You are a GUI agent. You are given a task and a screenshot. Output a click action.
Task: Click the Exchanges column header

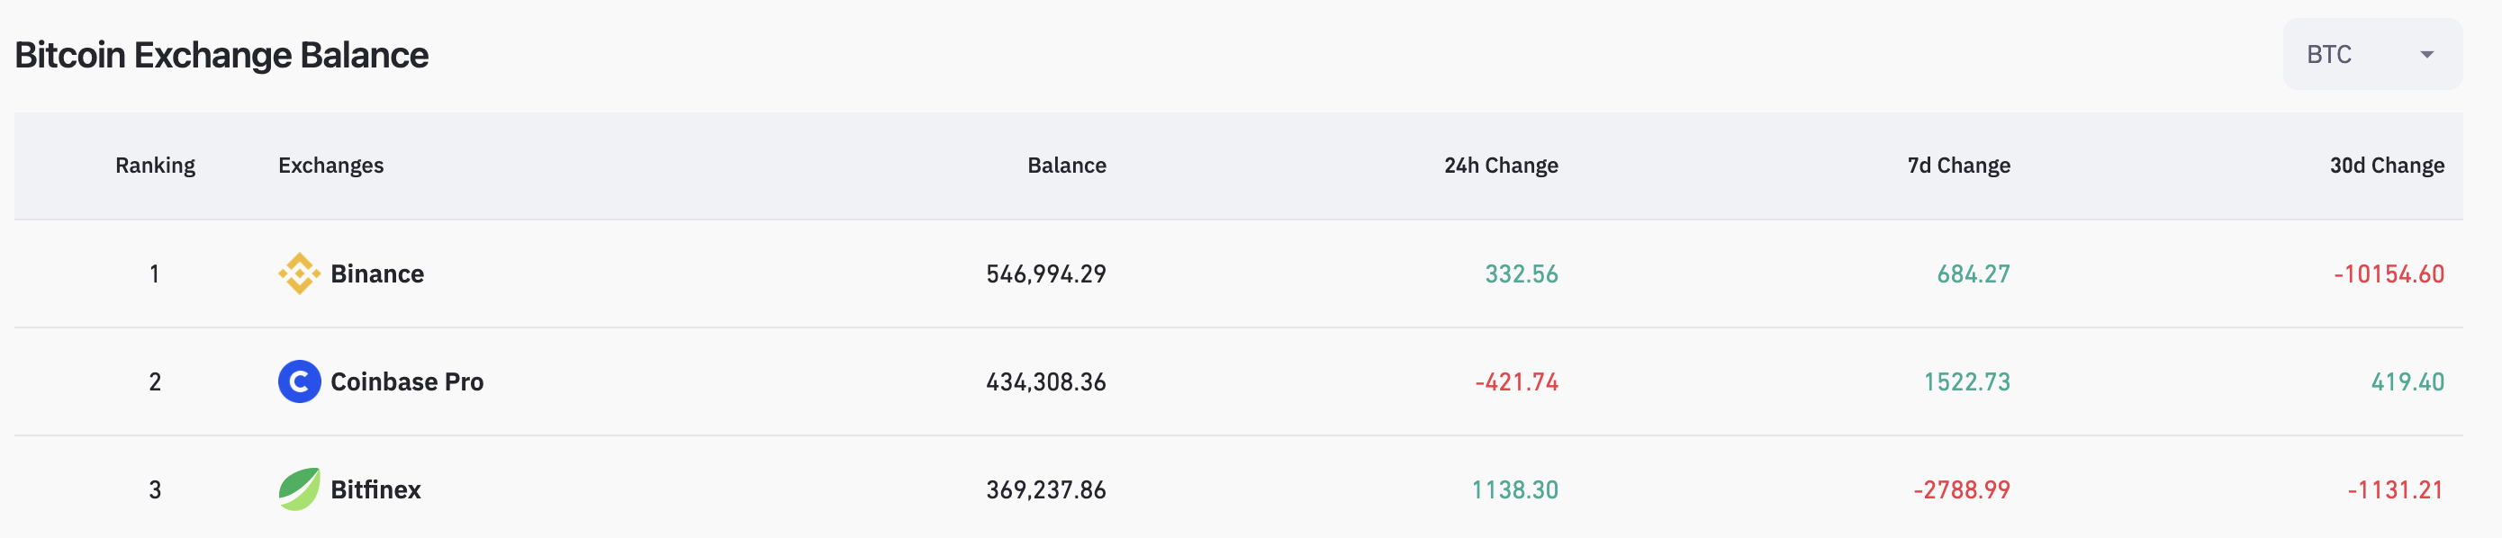tap(331, 166)
